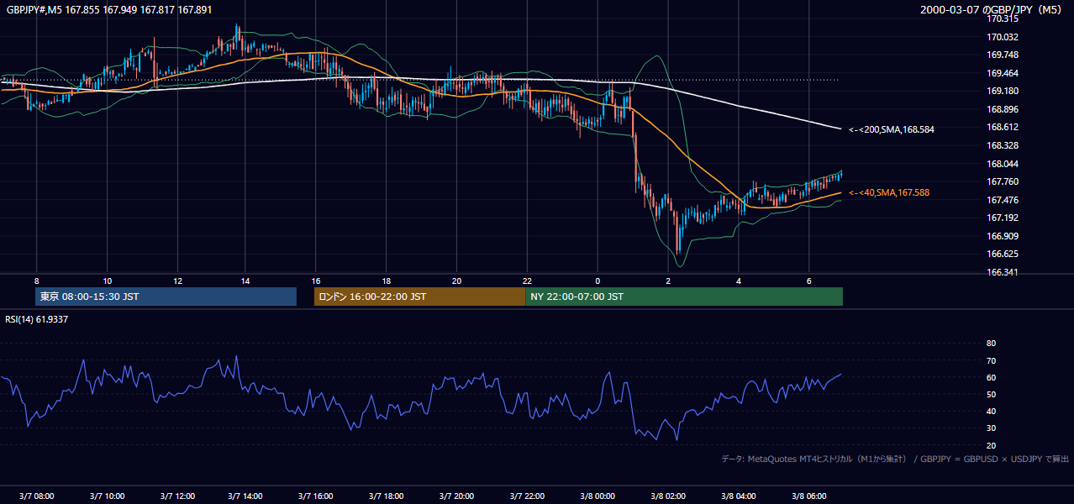
Task: Click the RSI(14) 61.9337 indicator label
Action: tap(37, 319)
